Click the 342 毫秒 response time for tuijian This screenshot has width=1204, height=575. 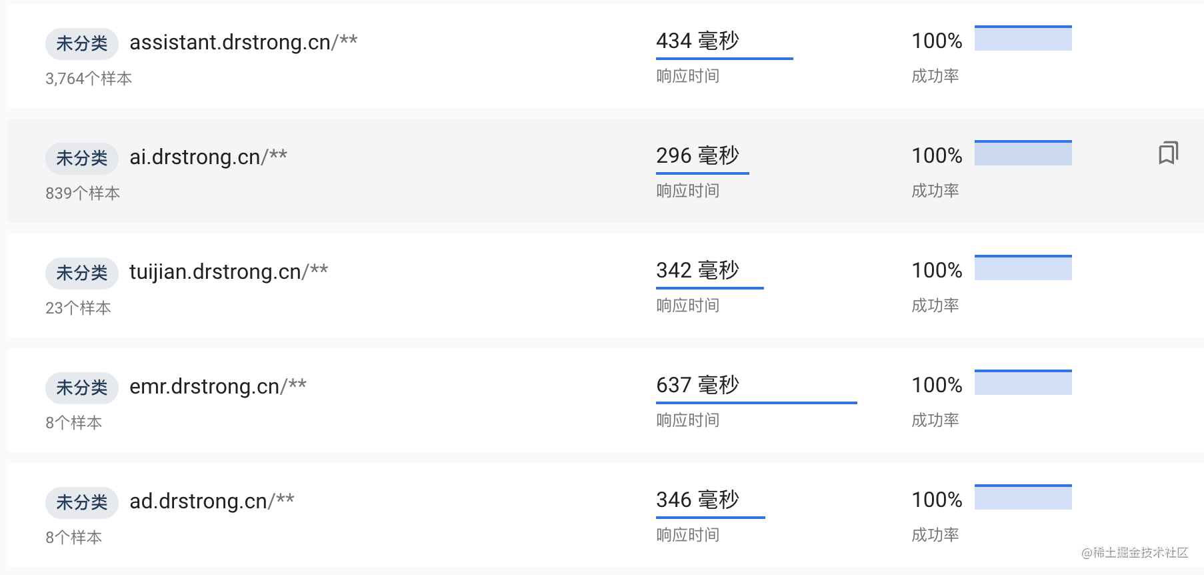pyautogui.click(x=698, y=270)
